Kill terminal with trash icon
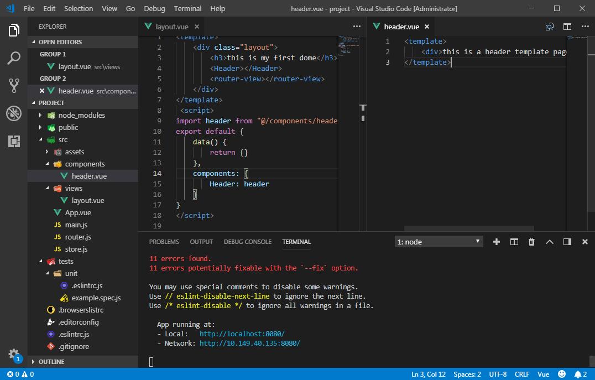Viewport: 595px width, 380px height. pyautogui.click(x=531, y=242)
